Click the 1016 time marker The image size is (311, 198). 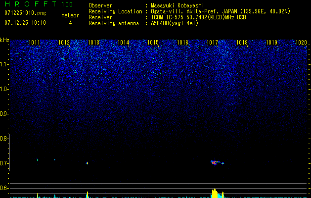pos(182,42)
